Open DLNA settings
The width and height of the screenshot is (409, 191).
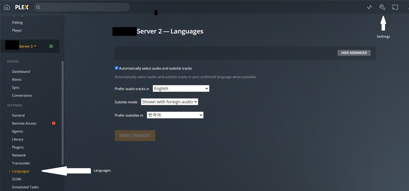pyautogui.click(x=17, y=179)
